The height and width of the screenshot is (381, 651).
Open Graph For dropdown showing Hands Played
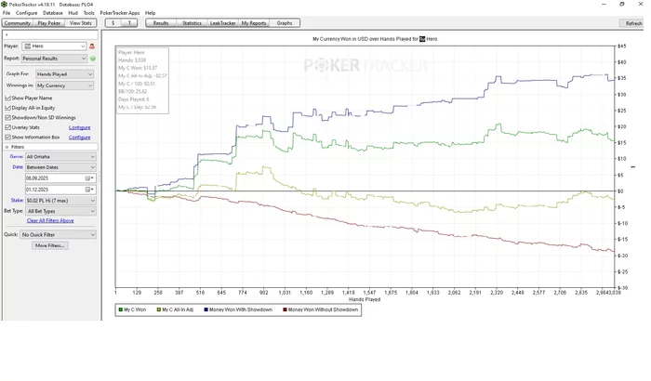[x=64, y=74]
